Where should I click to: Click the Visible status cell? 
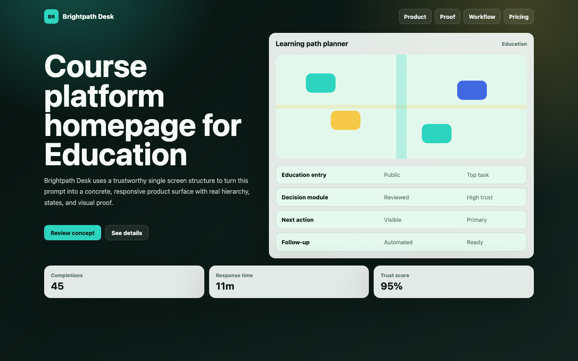pos(393,220)
